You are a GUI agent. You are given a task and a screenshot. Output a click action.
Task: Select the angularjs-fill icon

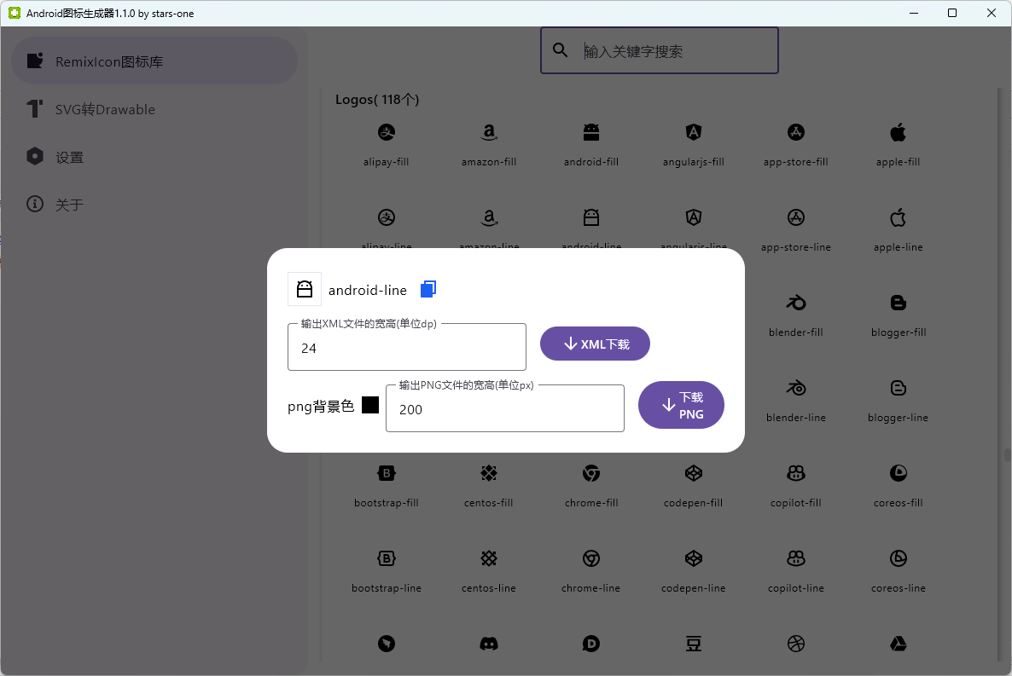[x=693, y=132]
